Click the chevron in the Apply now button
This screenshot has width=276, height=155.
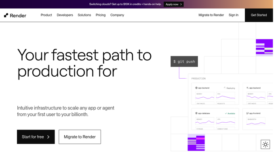click(x=181, y=4)
